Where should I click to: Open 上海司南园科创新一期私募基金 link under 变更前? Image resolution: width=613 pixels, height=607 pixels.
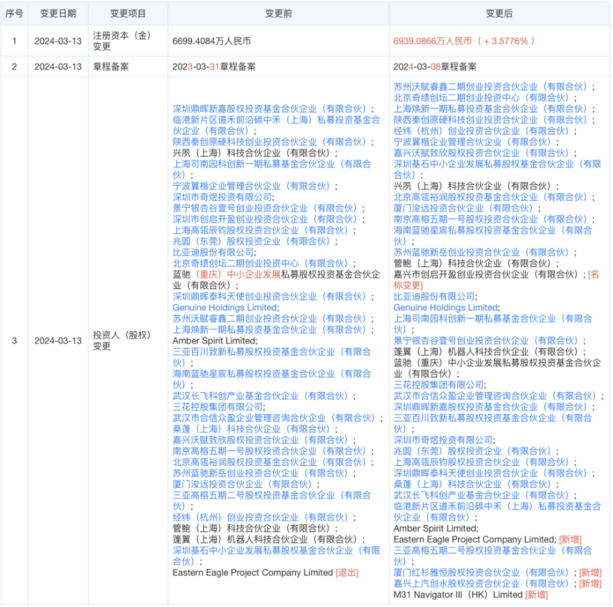tap(272, 169)
